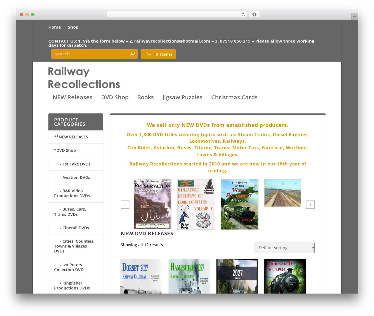Open Miniature Railways of Home Counties cover

point(196,204)
